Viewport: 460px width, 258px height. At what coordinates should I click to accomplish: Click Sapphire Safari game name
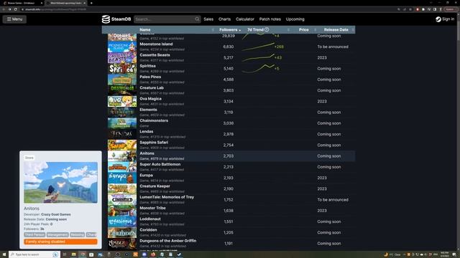point(154,143)
